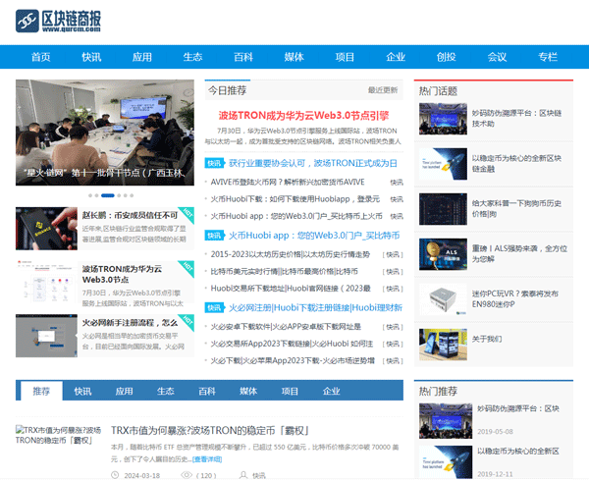Click the 火必网 registration screenshot thumbnail
The height and width of the screenshot is (481, 589).
pos(46,336)
